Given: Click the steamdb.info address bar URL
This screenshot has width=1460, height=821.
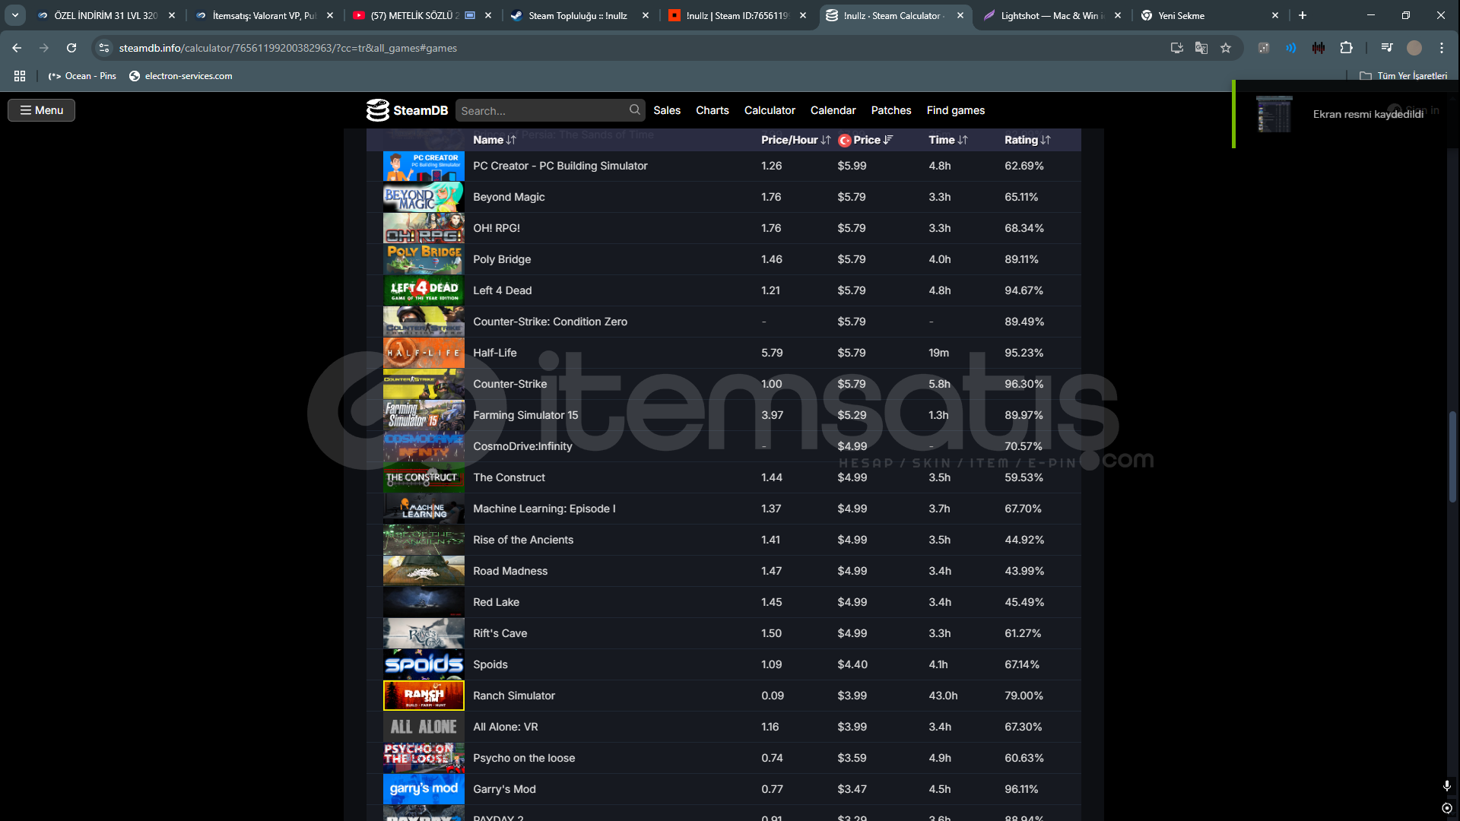Looking at the screenshot, I should 287,48.
